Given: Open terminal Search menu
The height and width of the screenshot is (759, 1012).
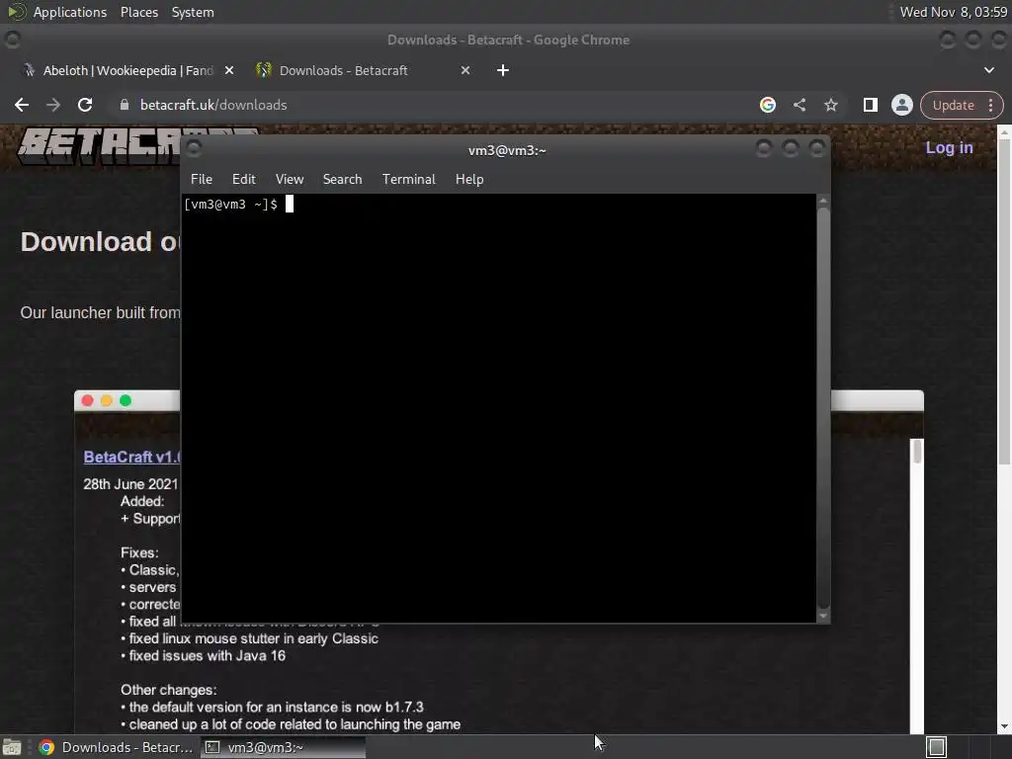Looking at the screenshot, I should 342,180.
